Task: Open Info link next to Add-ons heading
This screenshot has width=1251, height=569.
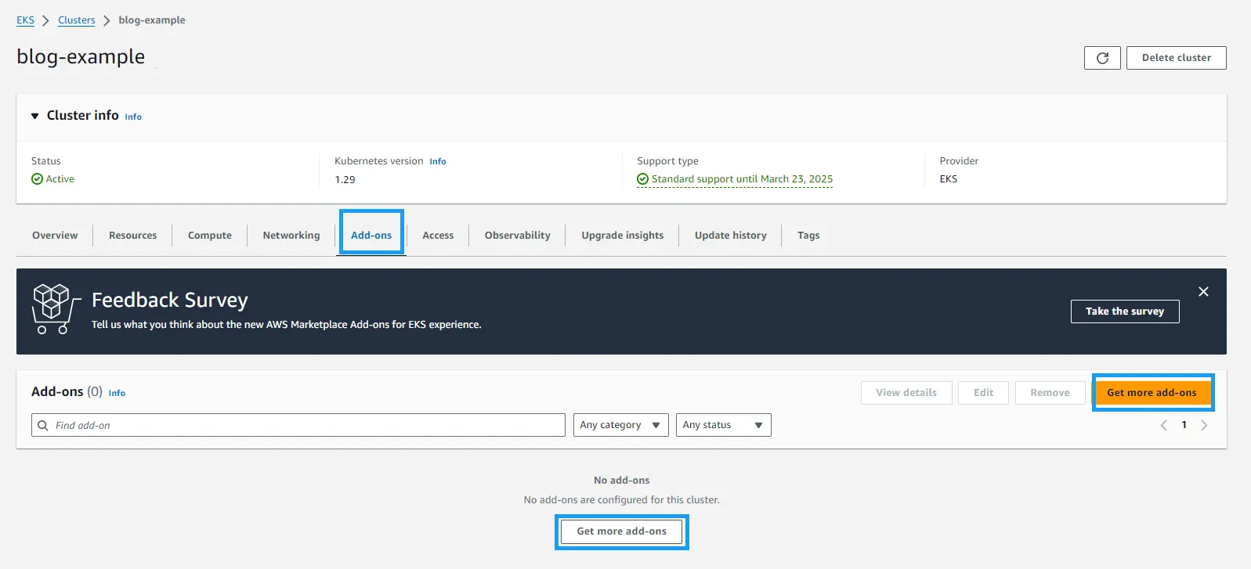Action: [117, 393]
